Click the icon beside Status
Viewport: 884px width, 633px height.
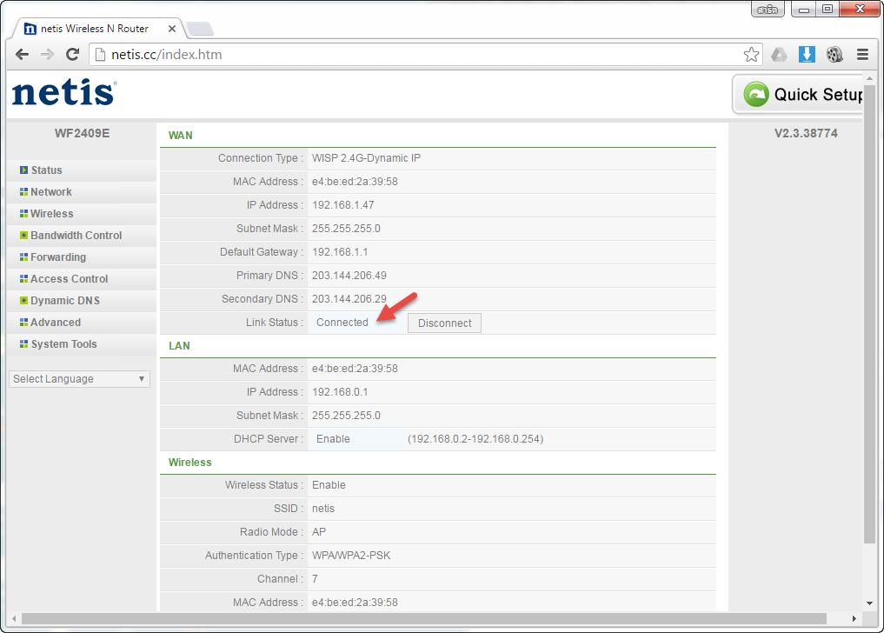click(x=23, y=170)
